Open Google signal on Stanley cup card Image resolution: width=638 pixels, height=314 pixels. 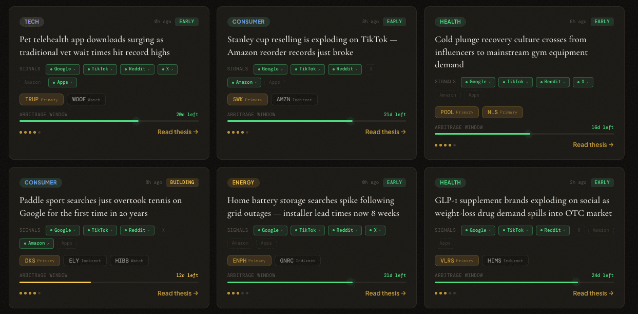pyautogui.click(x=270, y=69)
